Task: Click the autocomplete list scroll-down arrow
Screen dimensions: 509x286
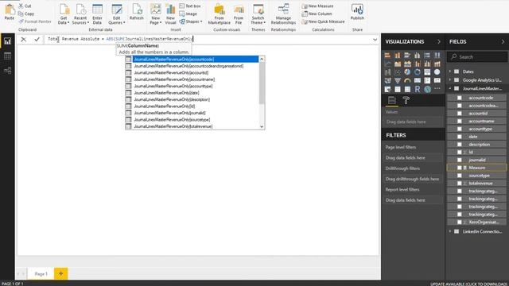Action: [262, 127]
